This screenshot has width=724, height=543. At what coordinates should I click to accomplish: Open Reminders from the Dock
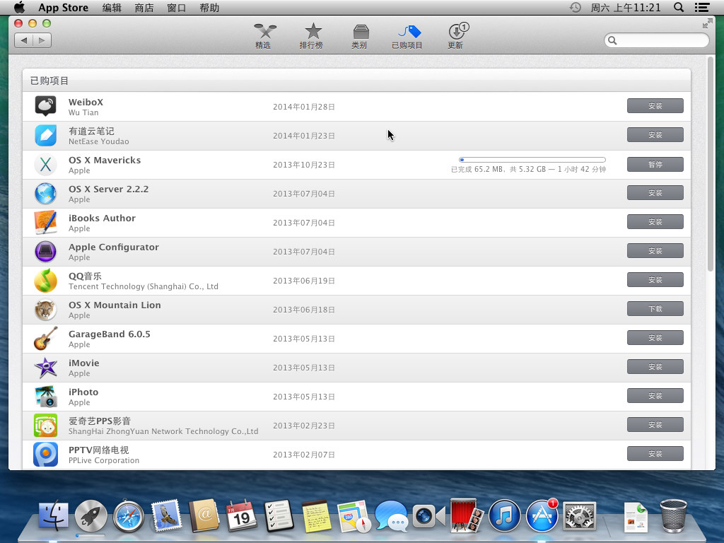tap(279, 515)
